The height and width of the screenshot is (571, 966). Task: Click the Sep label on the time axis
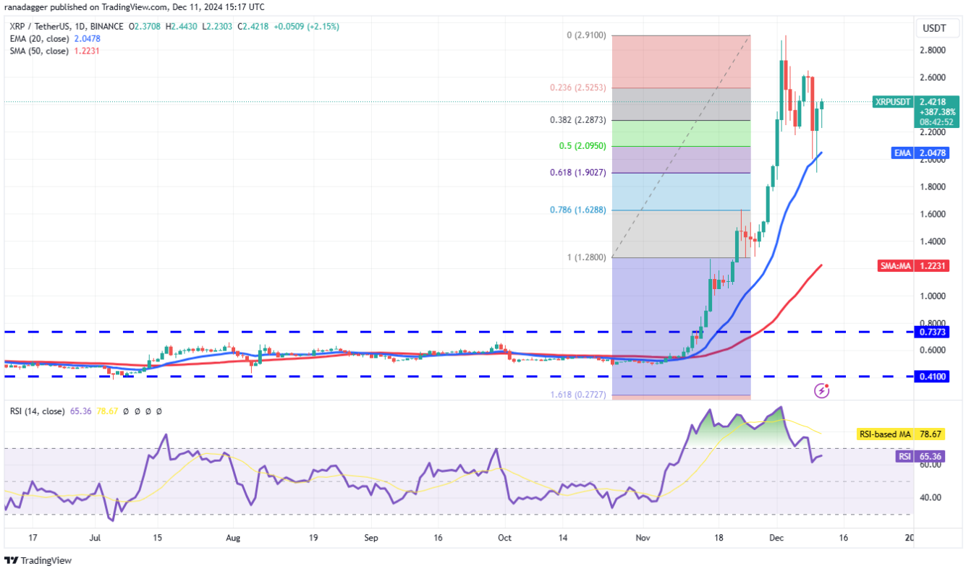click(x=370, y=538)
